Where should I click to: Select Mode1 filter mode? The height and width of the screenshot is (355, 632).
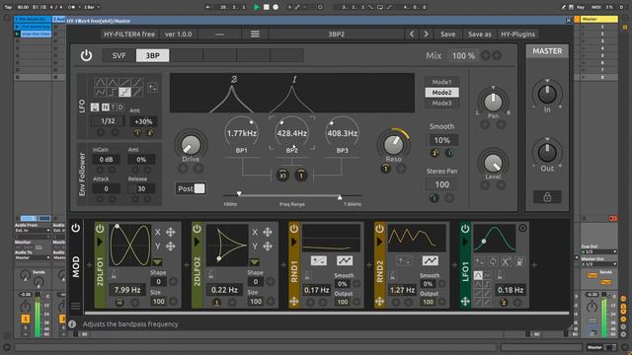click(441, 82)
